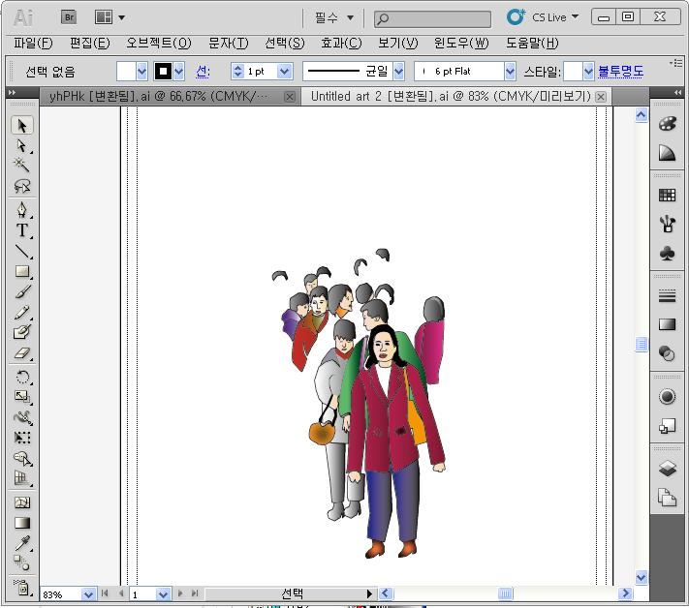Open the 오브젝트(O) menu
The image size is (689, 608).
pyautogui.click(x=158, y=44)
